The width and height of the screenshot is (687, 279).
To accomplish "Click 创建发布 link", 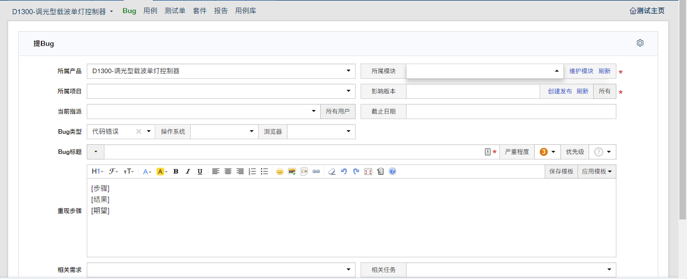I will coord(560,91).
